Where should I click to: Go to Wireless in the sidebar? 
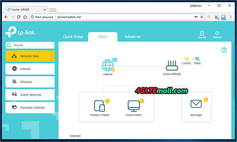(x=30, y=82)
